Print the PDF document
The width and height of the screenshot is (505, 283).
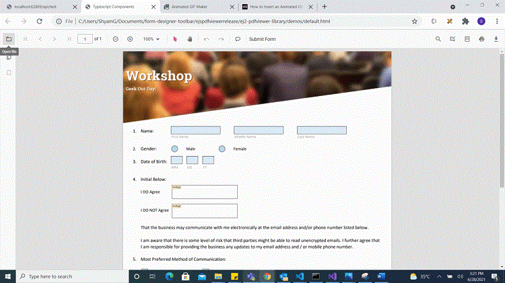481,39
